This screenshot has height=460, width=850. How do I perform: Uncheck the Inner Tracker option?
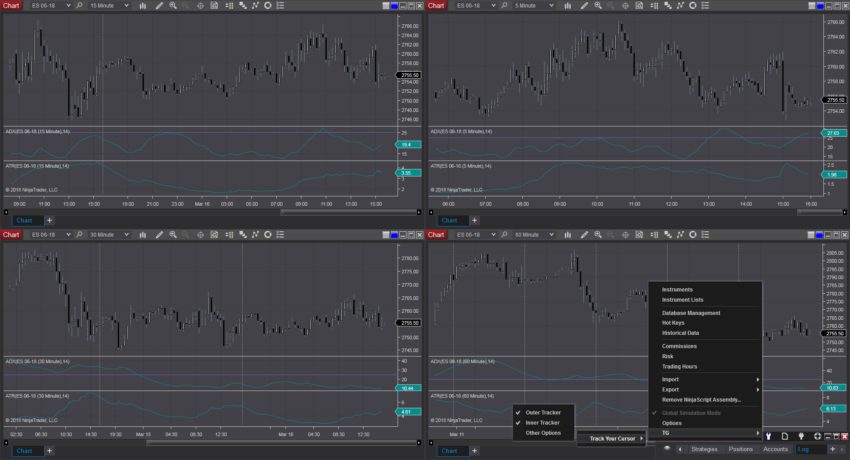[x=543, y=423]
